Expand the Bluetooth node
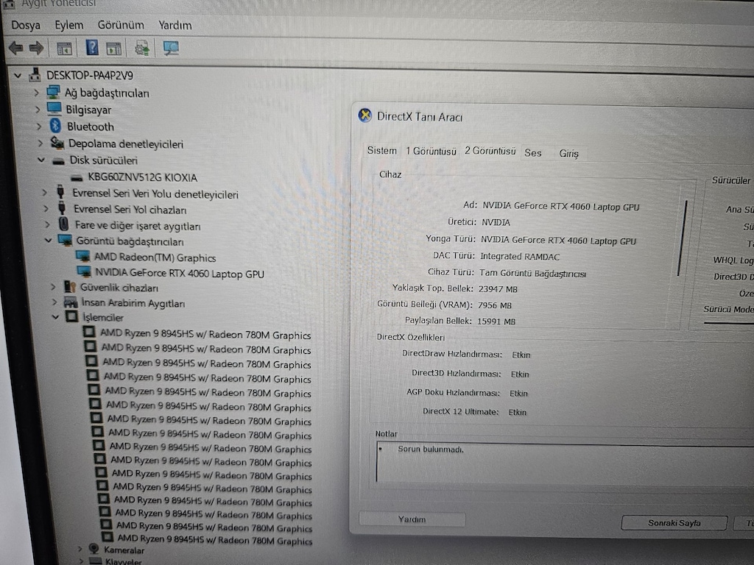Image resolution: width=754 pixels, height=565 pixels. point(39,127)
